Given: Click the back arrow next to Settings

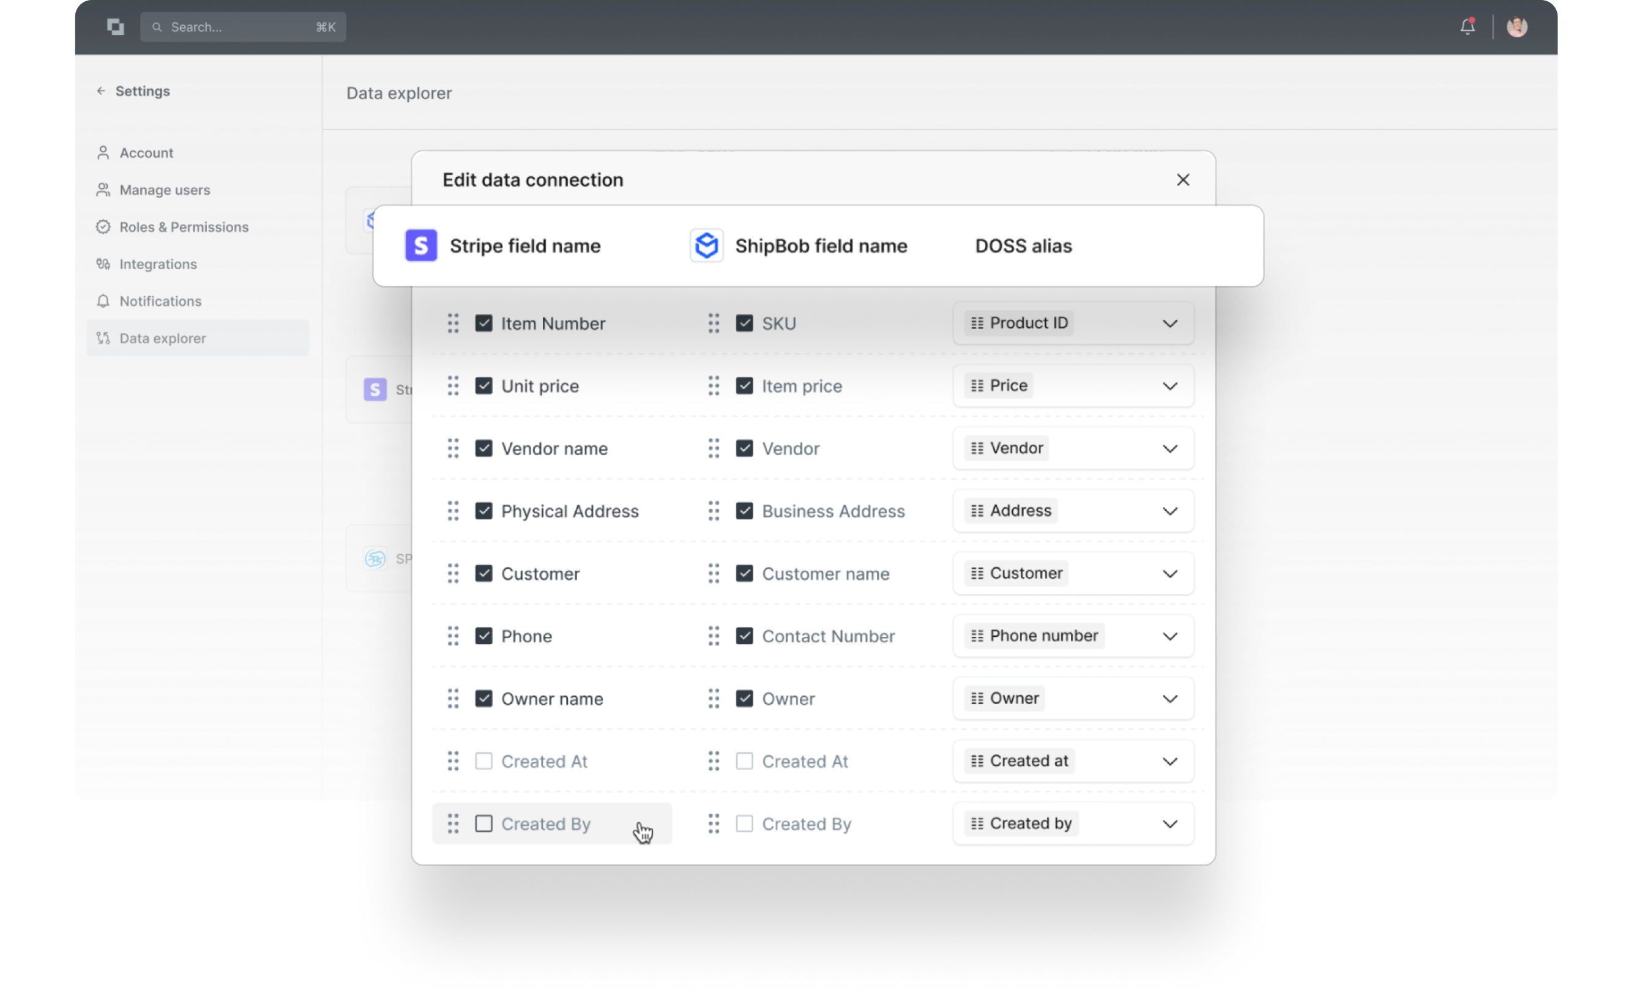Looking at the screenshot, I should point(101,91).
